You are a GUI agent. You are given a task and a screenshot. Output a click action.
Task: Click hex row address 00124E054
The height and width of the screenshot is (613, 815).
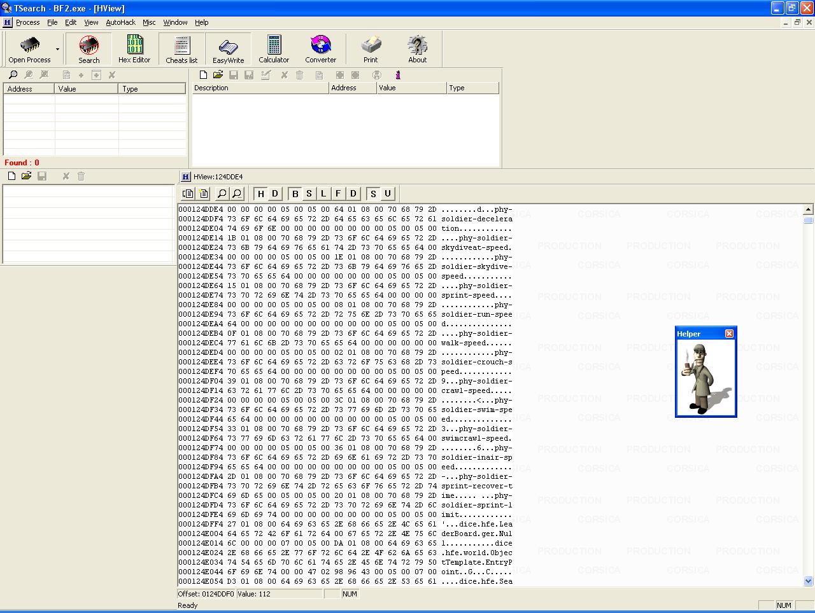coord(201,581)
